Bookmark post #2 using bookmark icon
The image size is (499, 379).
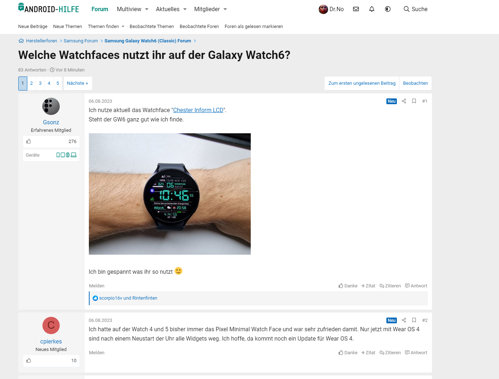(414, 320)
